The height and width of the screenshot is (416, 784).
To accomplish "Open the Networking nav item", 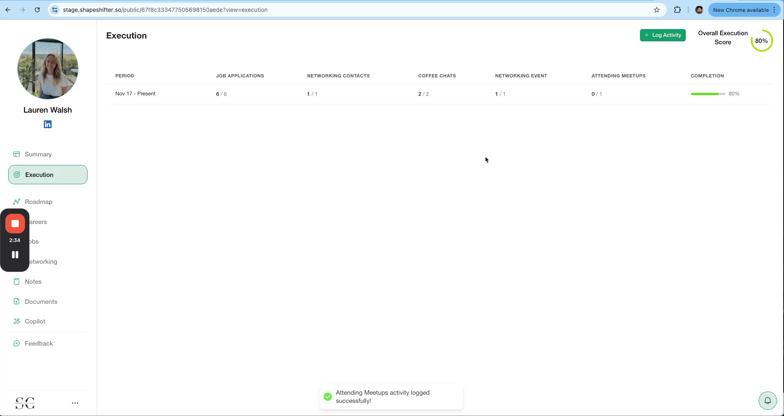I will [43, 262].
